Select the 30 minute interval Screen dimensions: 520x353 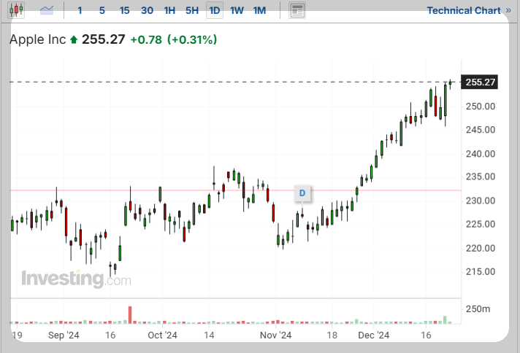click(147, 11)
